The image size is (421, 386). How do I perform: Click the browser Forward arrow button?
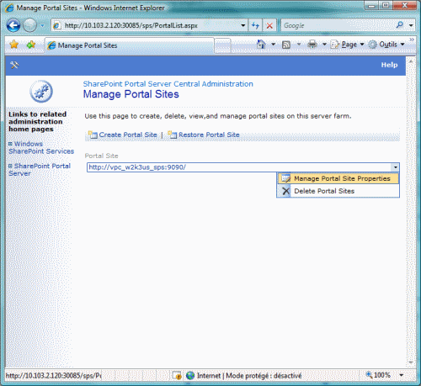coord(29,25)
